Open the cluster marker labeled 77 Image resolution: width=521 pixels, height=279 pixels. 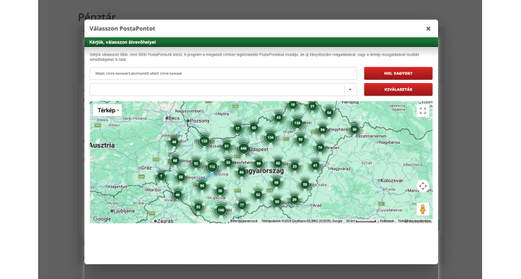click(242, 205)
